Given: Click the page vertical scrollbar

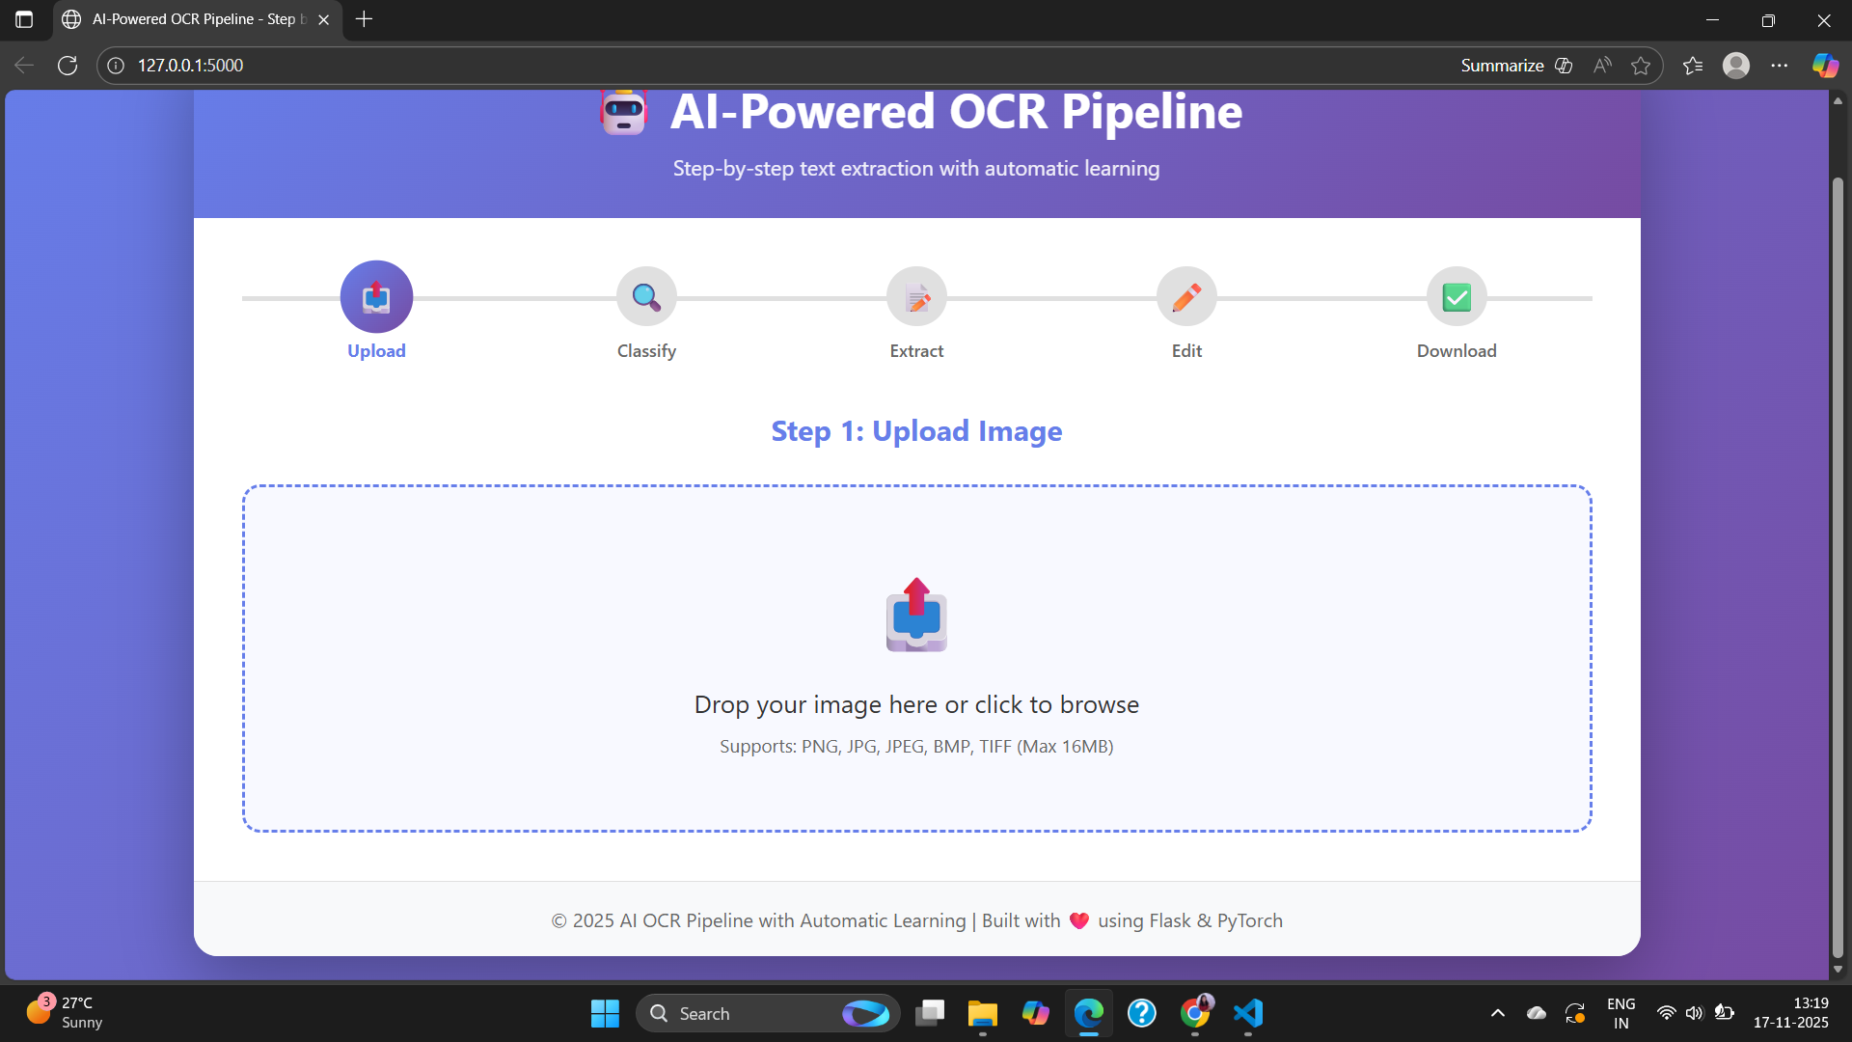Looking at the screenshot, I should [1838, 569].
